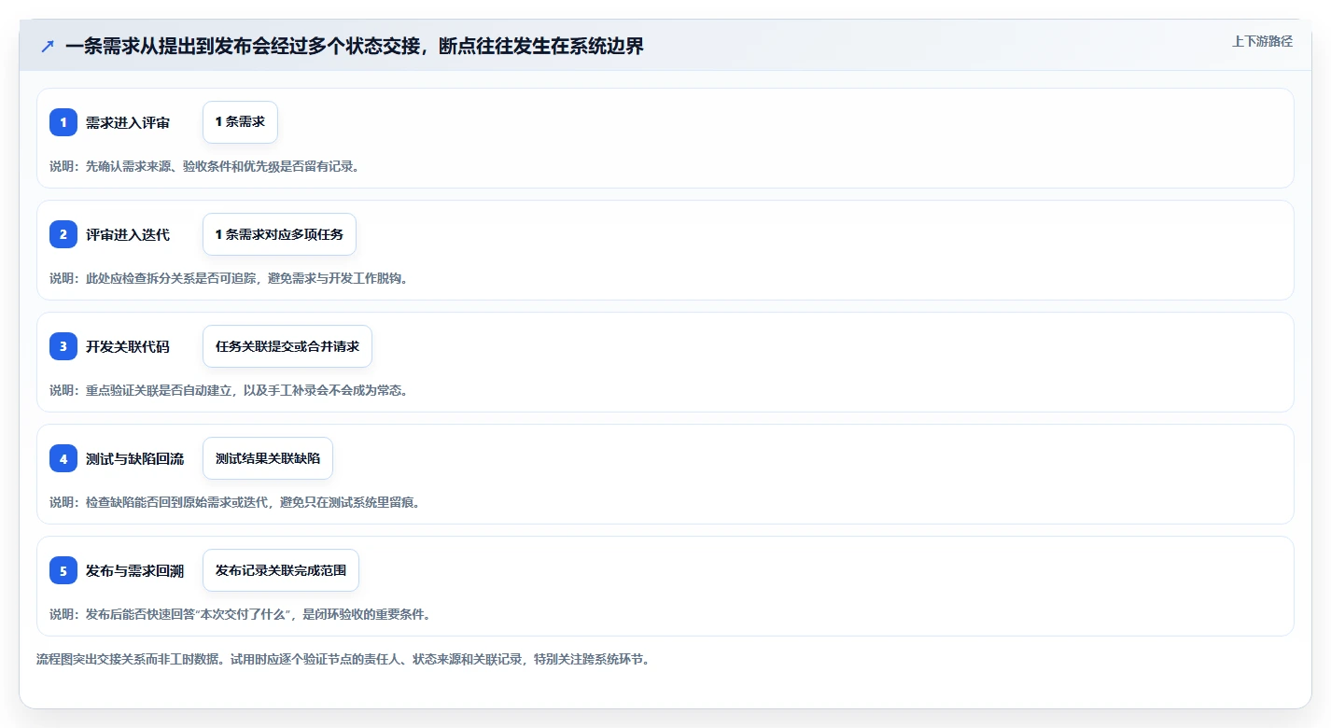Image resolution: width=1331 pixels, height=728 pixels.
Task: Click note starting 检查缺陷能否回到原始需求
Action: click(235, 502)
